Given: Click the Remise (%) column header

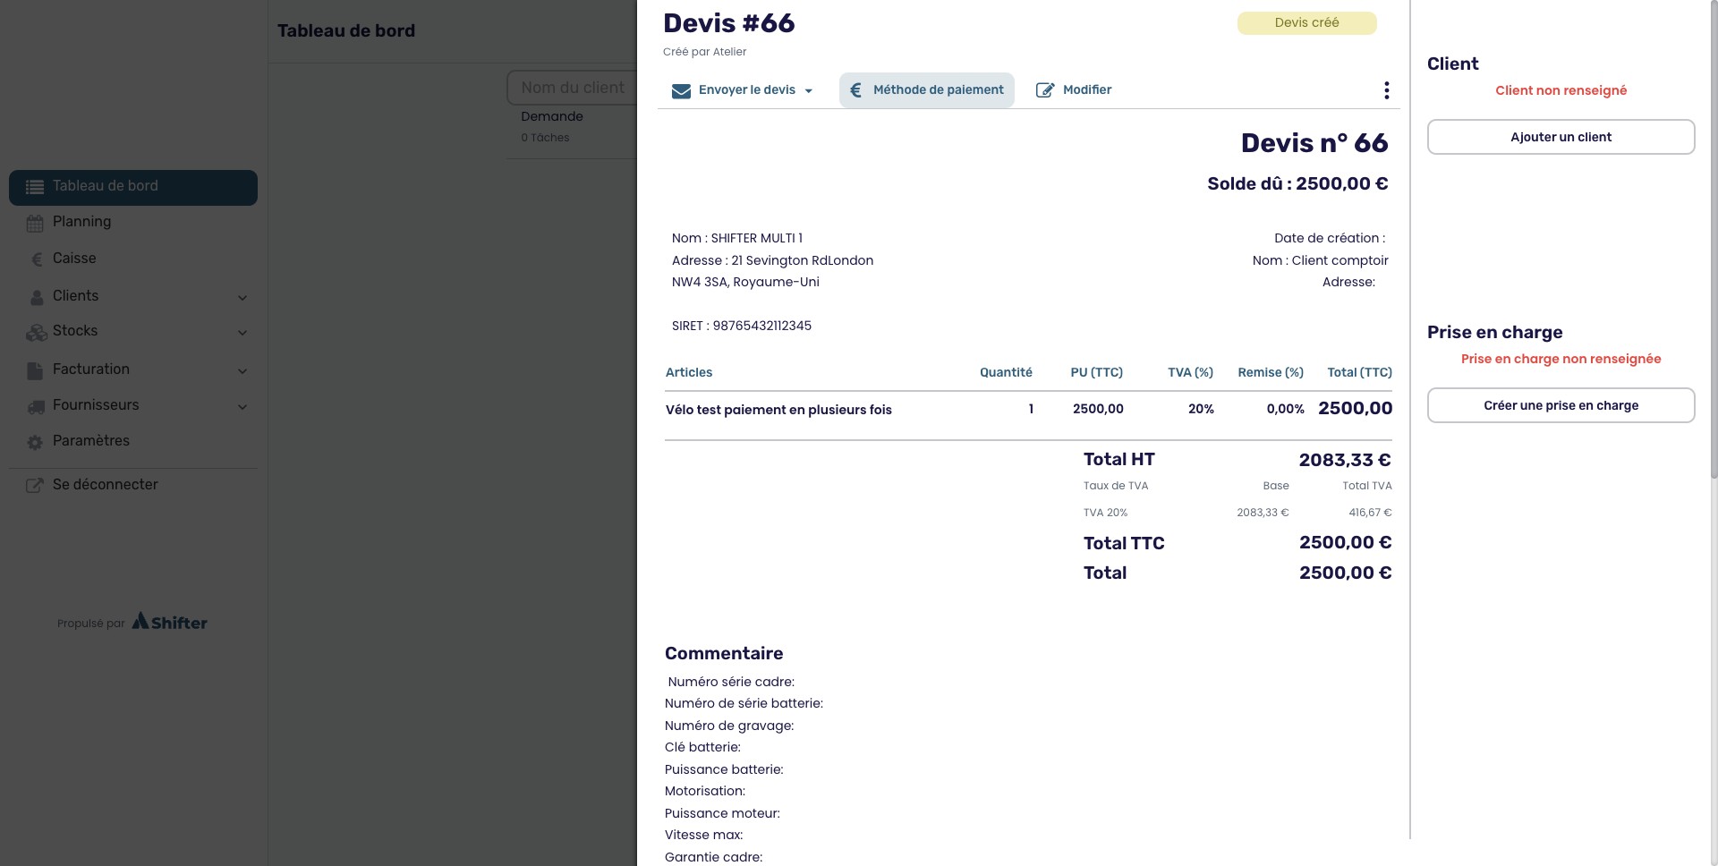Looking at the screenshot, I should [x=1271, y=372].
